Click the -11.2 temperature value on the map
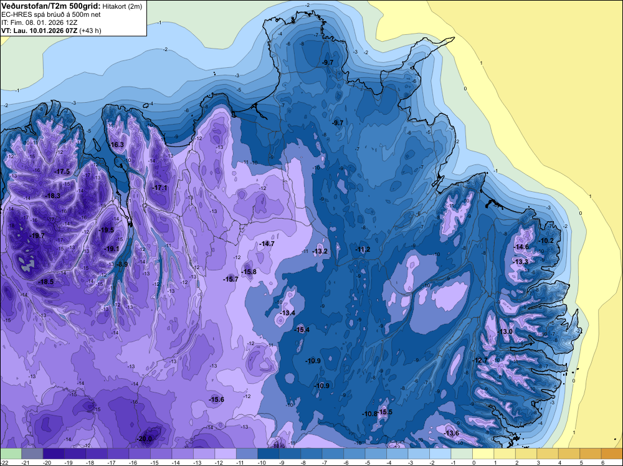 point(363,249)
